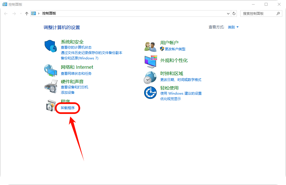This screenshot has width=286, height=185.
Task: Open 查看网络状态和任务 link
Action: (x=76, y=73)
